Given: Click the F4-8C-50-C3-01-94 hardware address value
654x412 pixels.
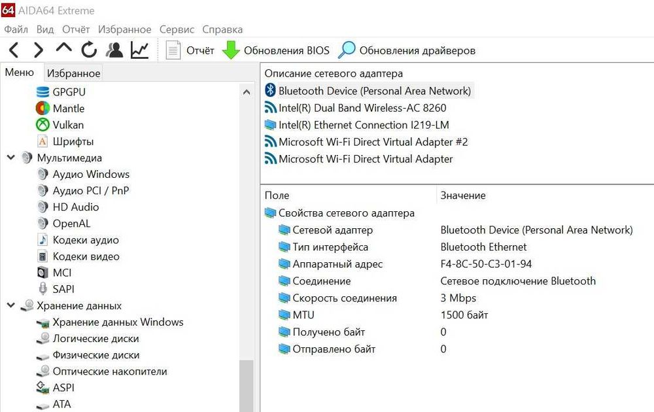Looking at the screenshot, I should coord(487,264).
